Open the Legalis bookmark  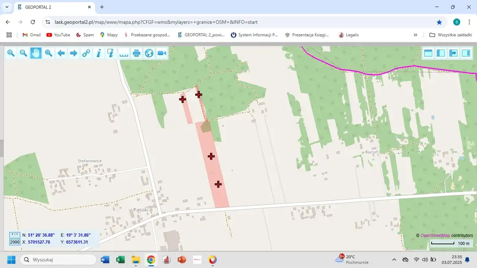348,35
